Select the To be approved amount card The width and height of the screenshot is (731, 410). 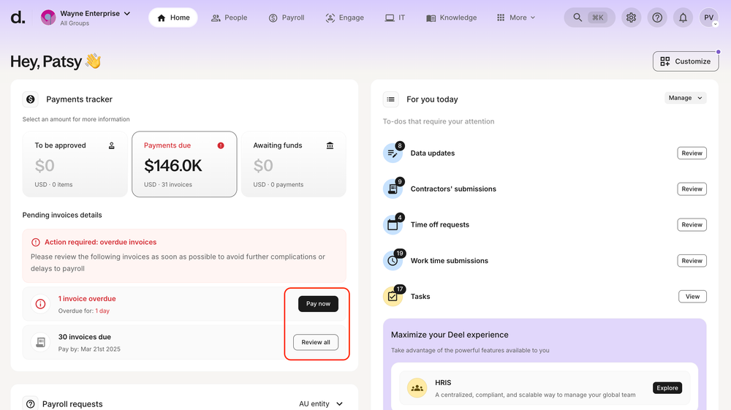[x=75, y=164]
